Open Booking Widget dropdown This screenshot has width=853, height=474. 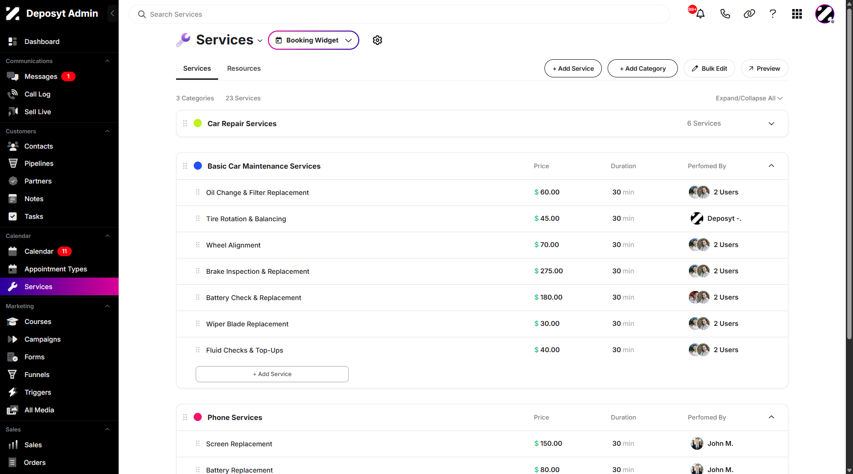point(313,40)
